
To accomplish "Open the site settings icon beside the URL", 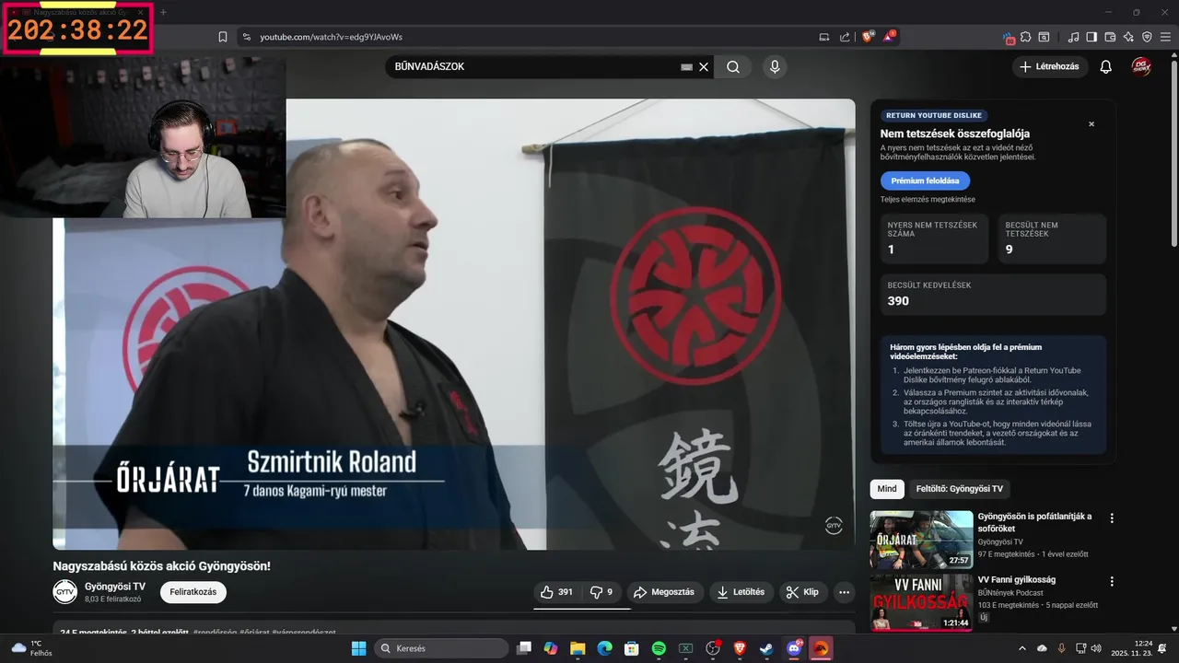I will (246, 37).
